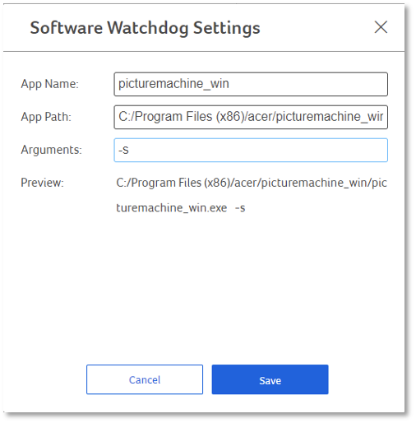Image resolution: width=416 pixels, height=423 pixels.
Task: Click "(x86)" inside the App Path field
Action: click(229, 117)
